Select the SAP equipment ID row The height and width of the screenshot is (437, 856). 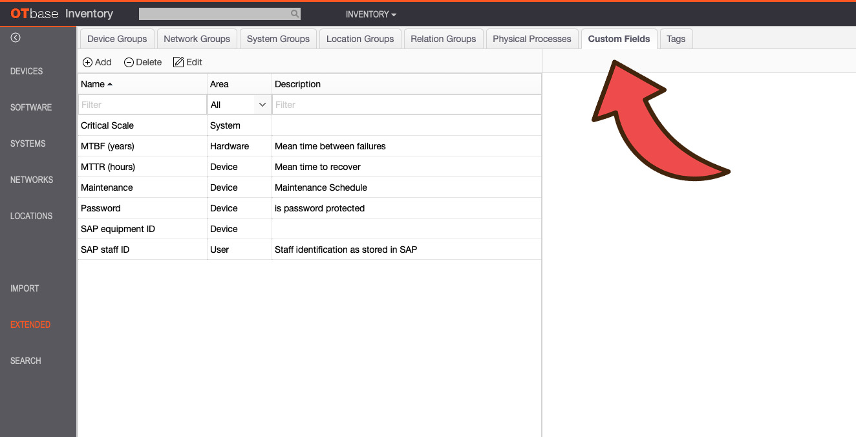(x=310, y=229)
